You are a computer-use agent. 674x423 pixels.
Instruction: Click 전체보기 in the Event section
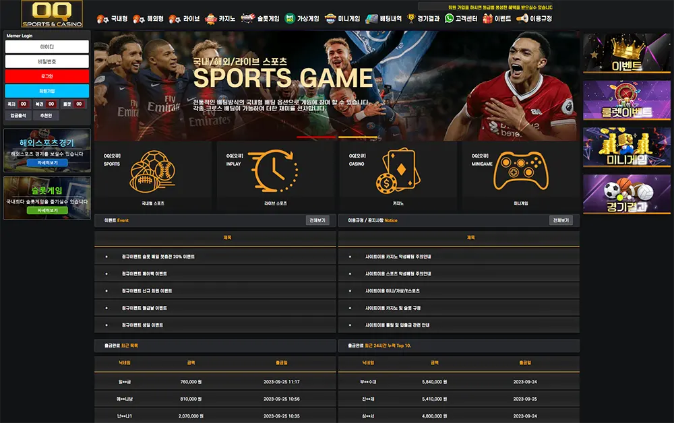pyautogui.click(x=317, y=220)
